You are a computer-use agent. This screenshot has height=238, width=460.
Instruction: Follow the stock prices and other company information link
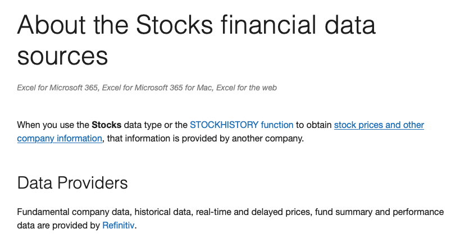pyautogui.click(x=379, y=125)
